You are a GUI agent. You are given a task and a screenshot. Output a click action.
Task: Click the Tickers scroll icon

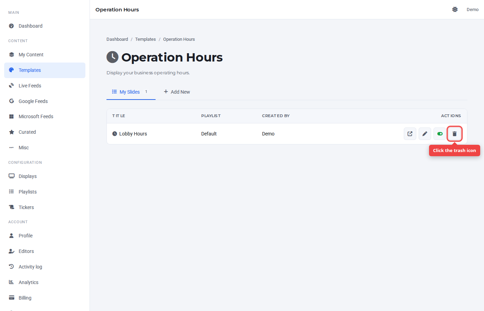pyautogui.click(x=11, y=207)
